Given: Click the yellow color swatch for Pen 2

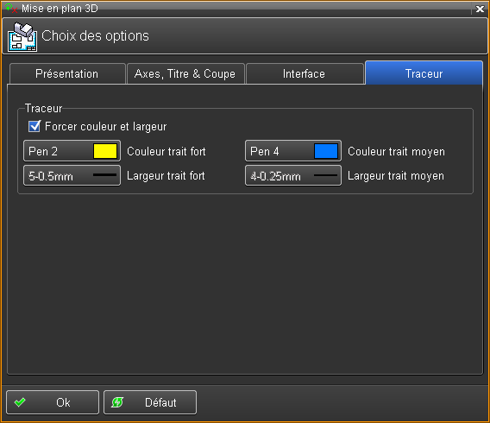Looking at the screenshot, I should (x=105, y=151).
